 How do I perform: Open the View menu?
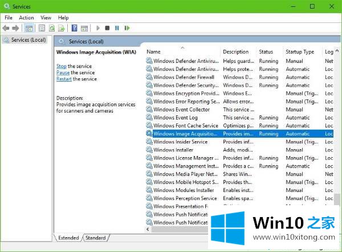coord(46,18)
